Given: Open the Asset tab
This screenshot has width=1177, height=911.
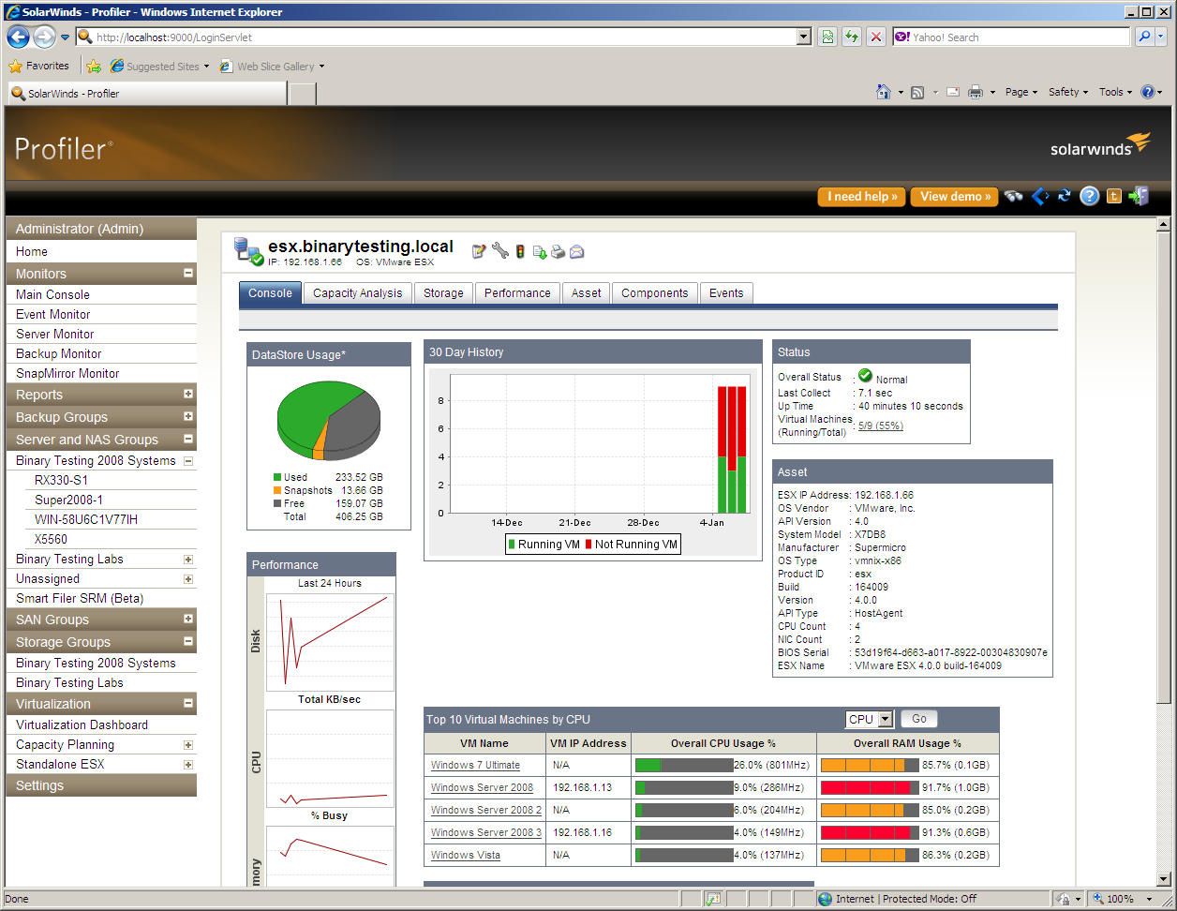Looking at the screenshot, I should [587, 293].
